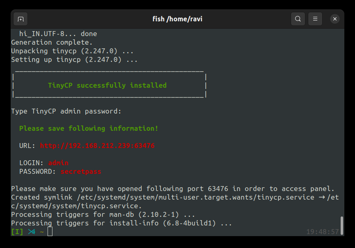The image size is (355, 248).
Task: Click the tilde directory in prompt
Action: click(x=41, y=232)
